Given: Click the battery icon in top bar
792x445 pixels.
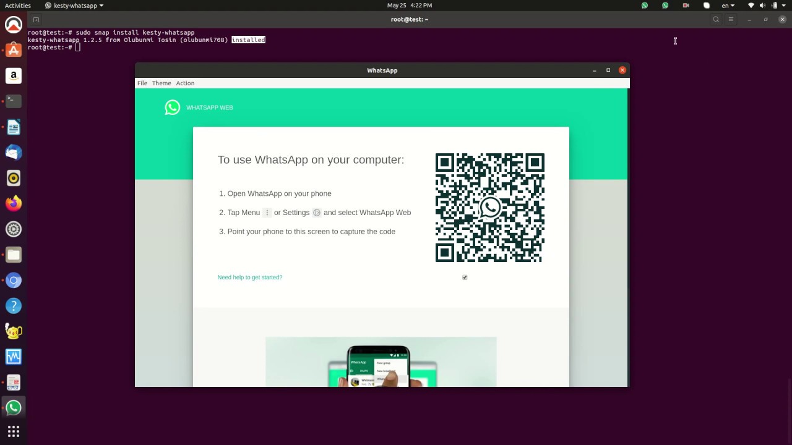Looking at the screenshot, I should click(774, 6).
